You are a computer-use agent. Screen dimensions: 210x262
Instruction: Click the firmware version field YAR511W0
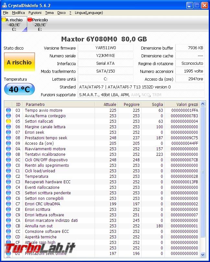tap(106, 48)
